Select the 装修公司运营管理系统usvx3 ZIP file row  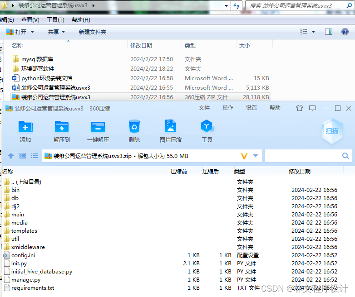140,97
